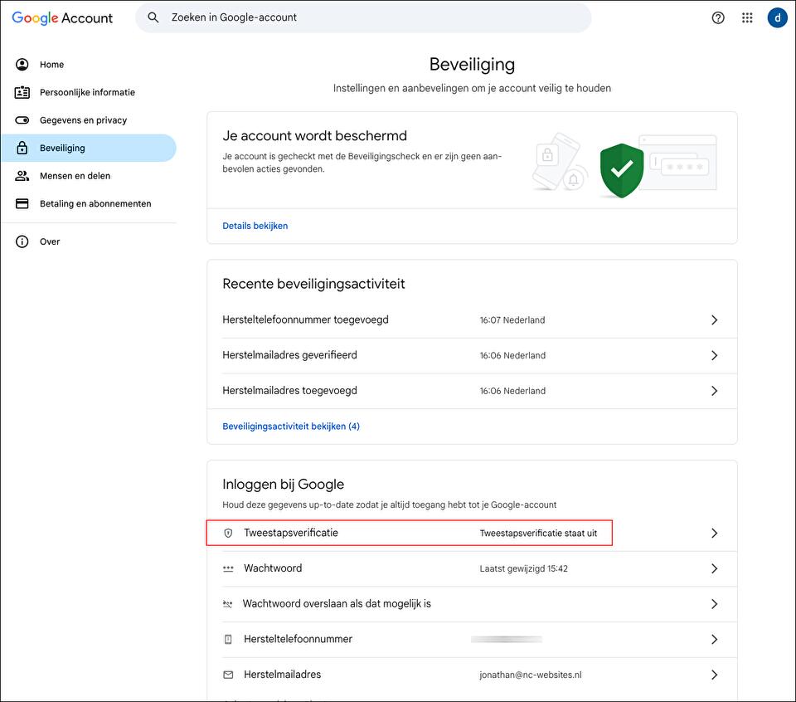The image size is (796, 702).
Task: Open Wachtwoord settings via its chevron arrow
Action: (x=714, y=568)
